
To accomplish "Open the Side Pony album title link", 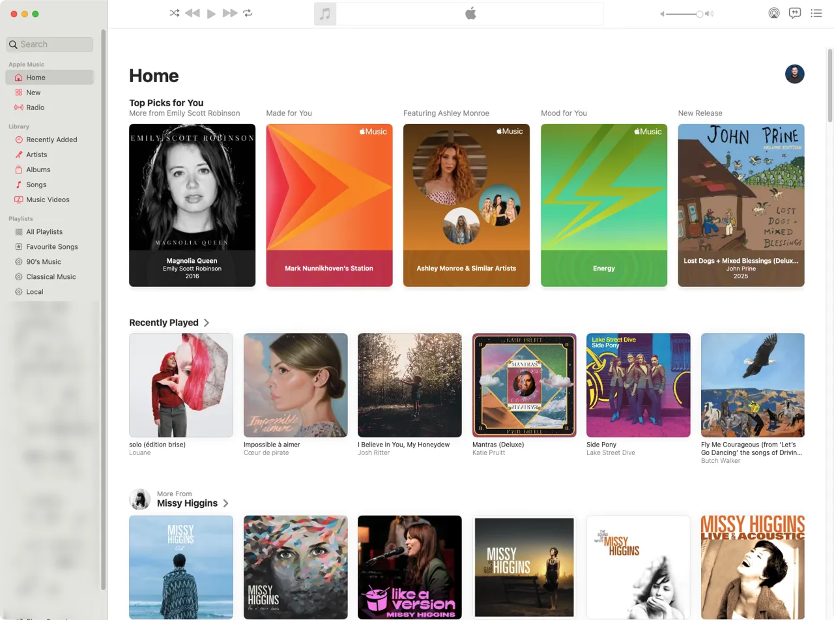I will coord(601,445).
